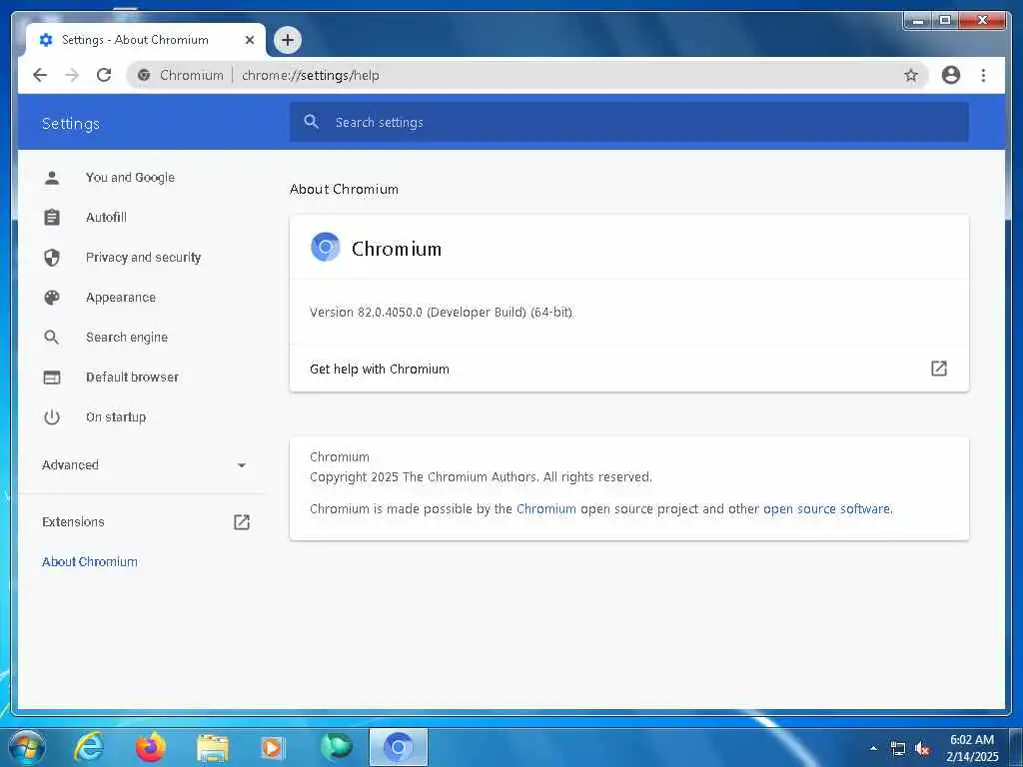The image size is (1023, 767).
Task: Click the green taskbar icon beside media player
Action: coord(336,747)
